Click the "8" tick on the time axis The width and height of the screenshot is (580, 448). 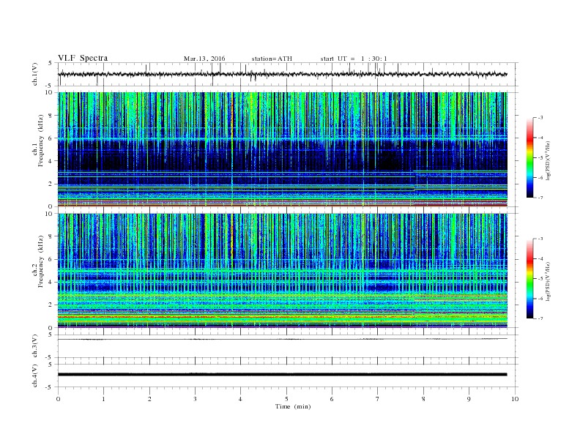pyautogui.click(x=423, y=399)
